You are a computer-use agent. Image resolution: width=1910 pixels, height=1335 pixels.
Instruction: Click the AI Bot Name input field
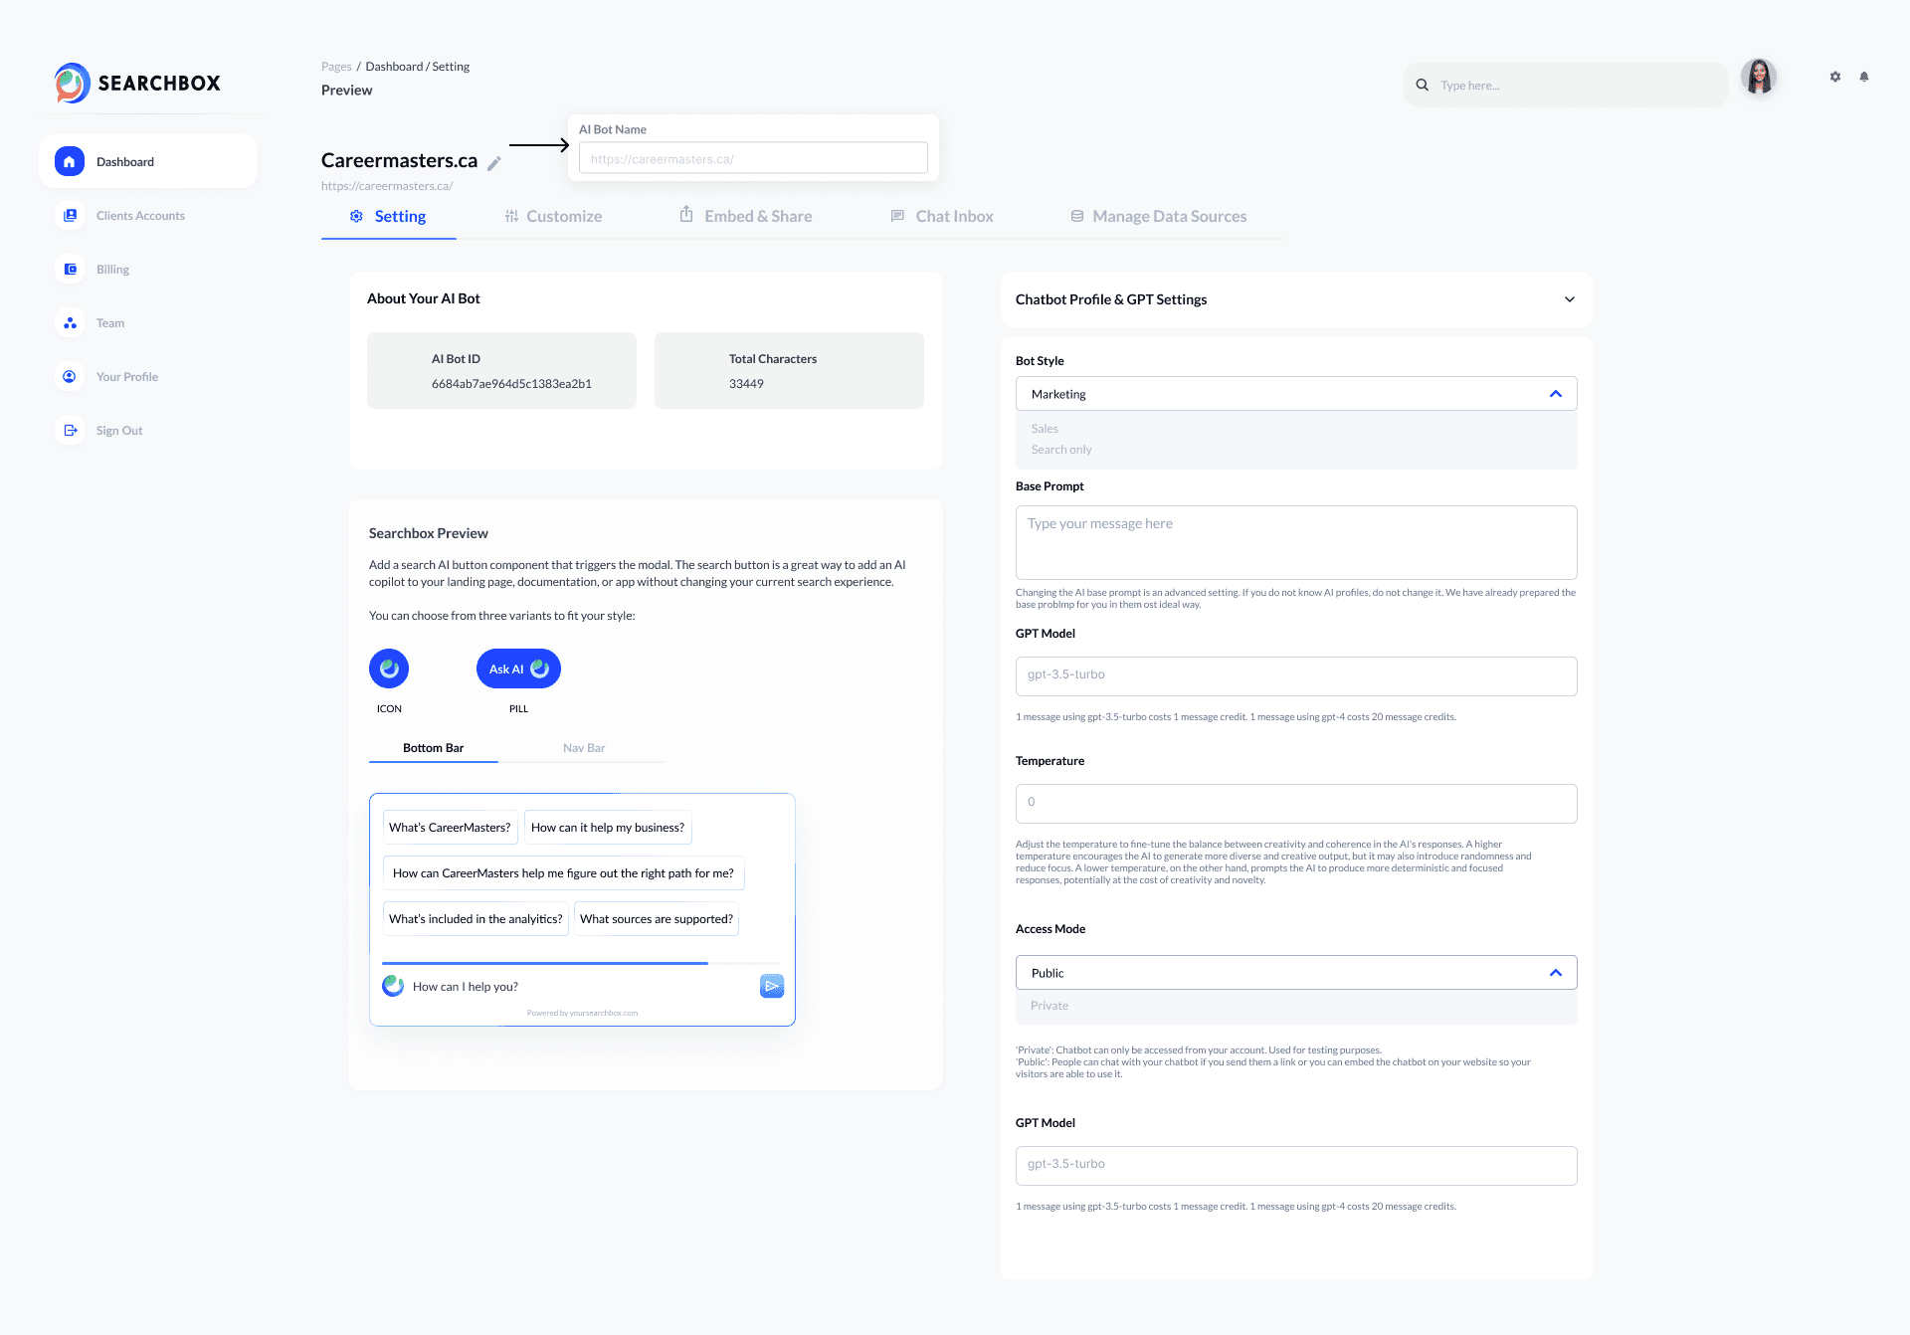click(x=753, y=158)
